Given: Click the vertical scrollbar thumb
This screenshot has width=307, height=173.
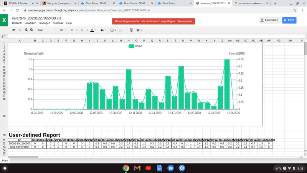Looking at the screenshot, I should (305, 49).
